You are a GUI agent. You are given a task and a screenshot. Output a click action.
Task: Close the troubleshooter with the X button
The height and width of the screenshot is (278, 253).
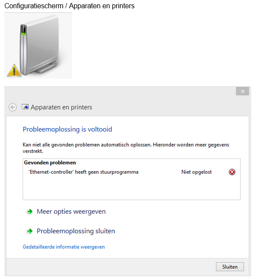243,91
